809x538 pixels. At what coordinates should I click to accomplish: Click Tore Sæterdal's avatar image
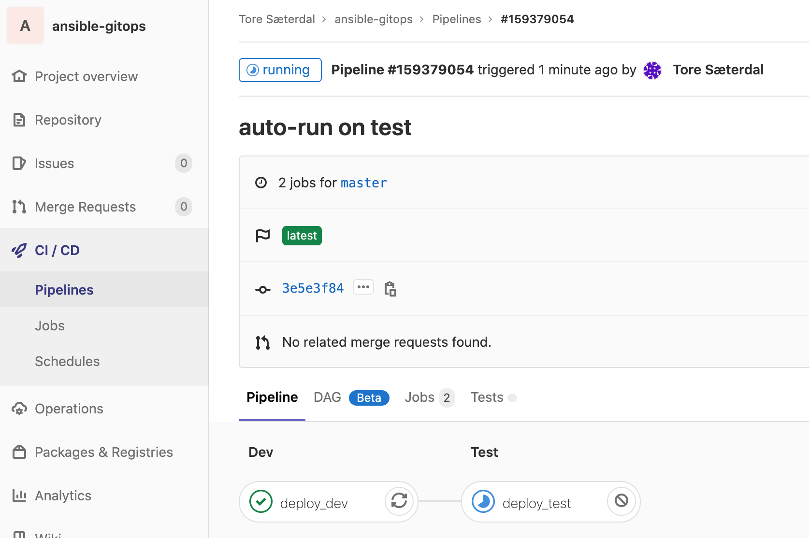pos(652,70)
